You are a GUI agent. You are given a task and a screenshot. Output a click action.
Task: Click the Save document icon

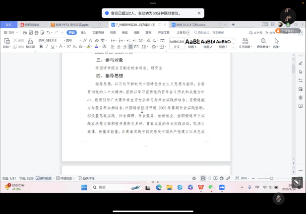coord(25,32)
